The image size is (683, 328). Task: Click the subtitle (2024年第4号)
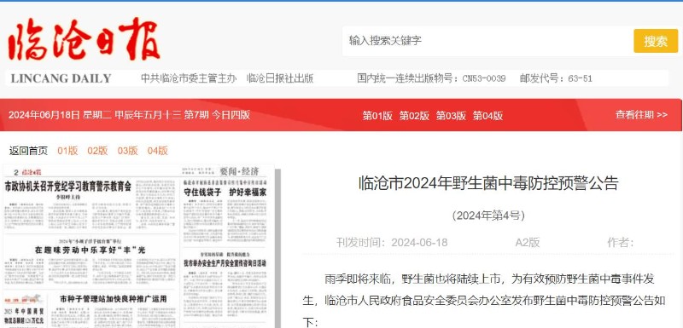pos(488,216)
